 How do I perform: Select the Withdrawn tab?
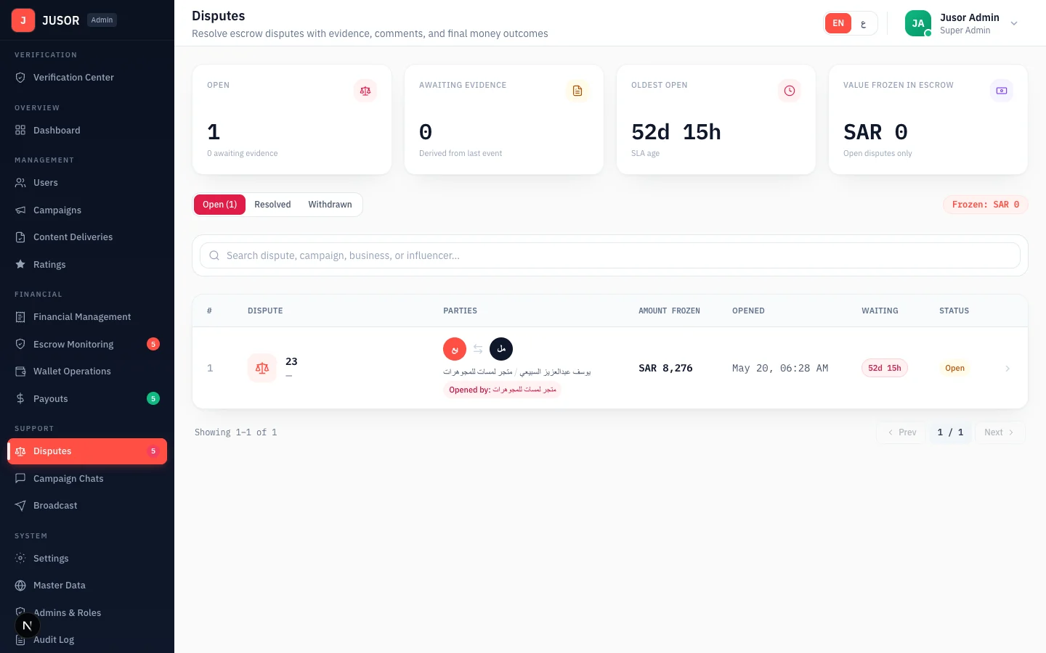pyautogui.click(x=330, y=205)
